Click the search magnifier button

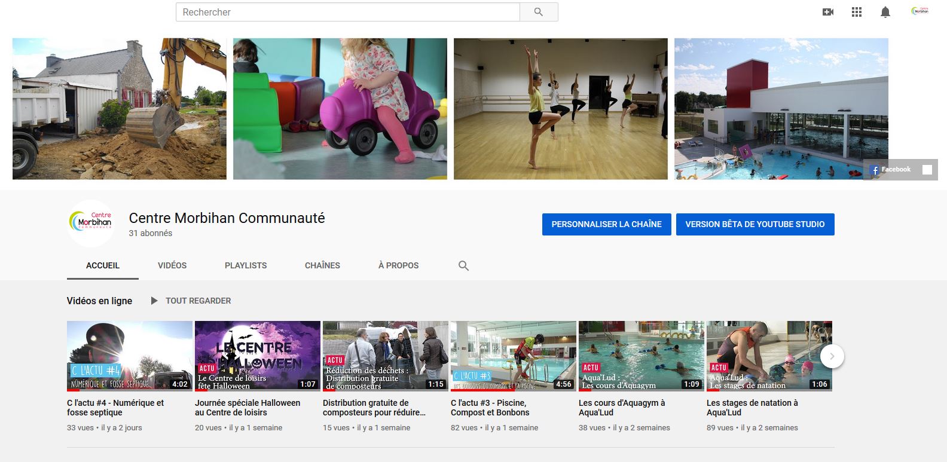(538, 12)
